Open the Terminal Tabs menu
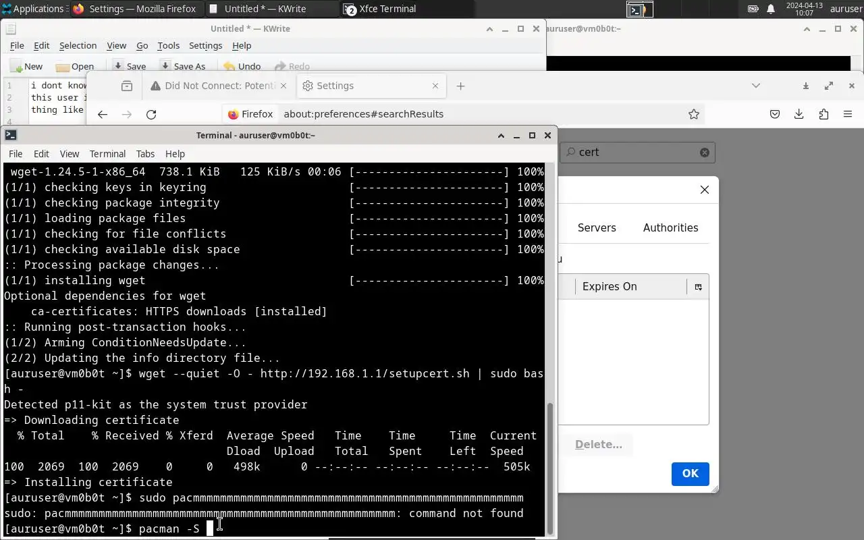864x540 pixels. pyautogui.click(x=145, y=154)
